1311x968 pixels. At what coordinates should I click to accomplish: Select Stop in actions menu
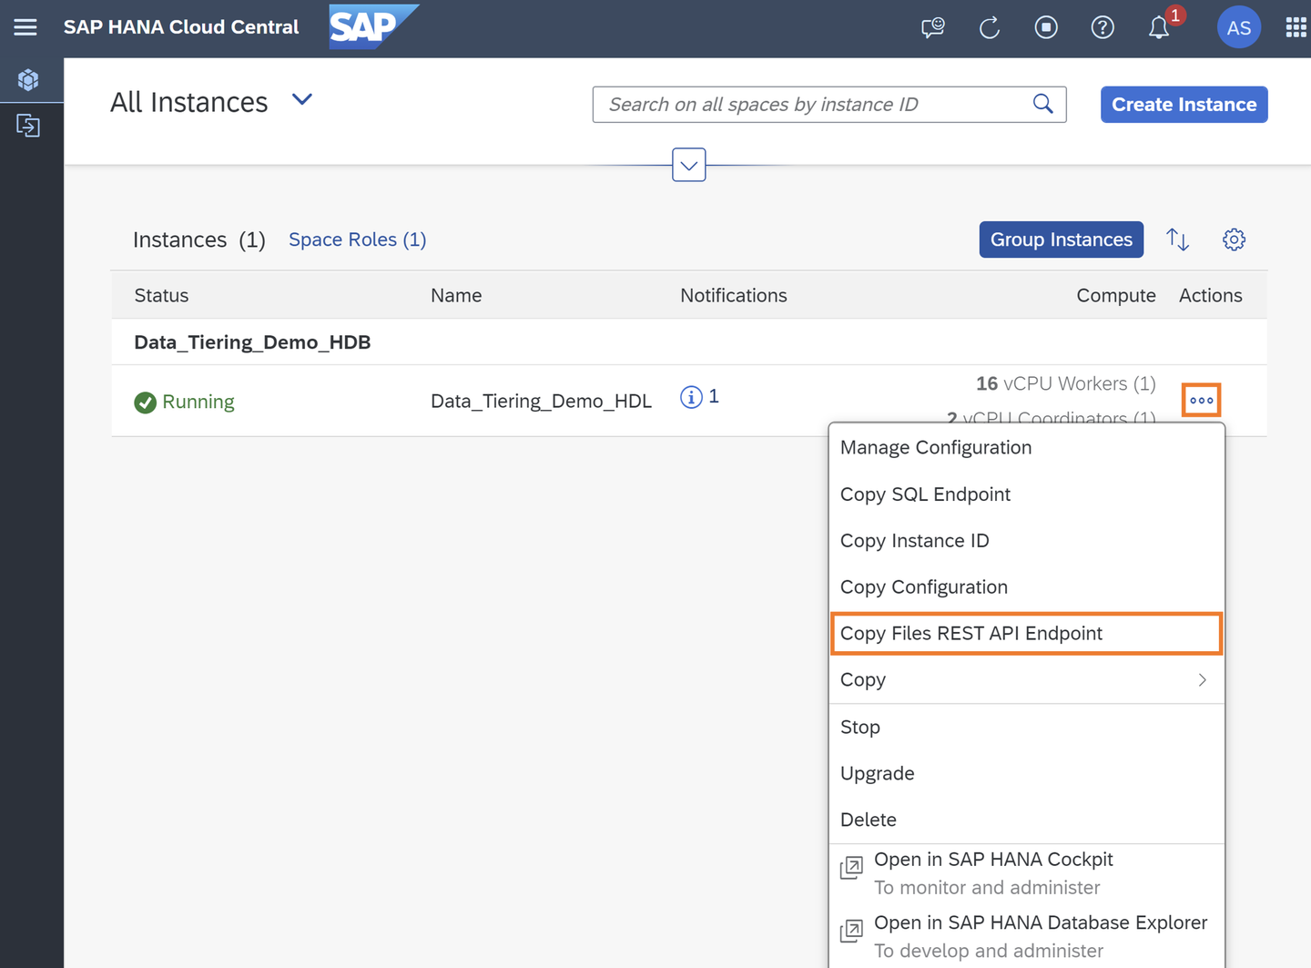pos(1027,727)
